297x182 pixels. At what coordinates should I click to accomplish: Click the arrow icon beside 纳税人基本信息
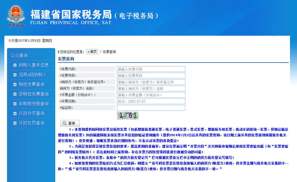point(15,65)
